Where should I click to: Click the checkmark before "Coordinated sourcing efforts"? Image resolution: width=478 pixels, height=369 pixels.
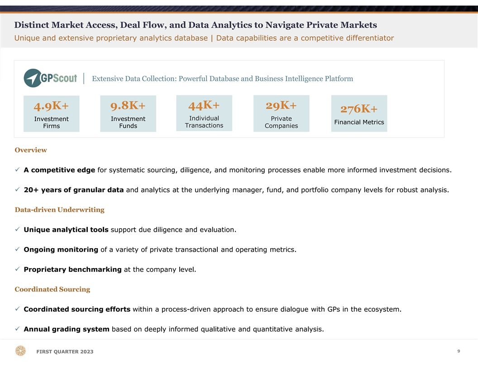[x=17, y=309]
